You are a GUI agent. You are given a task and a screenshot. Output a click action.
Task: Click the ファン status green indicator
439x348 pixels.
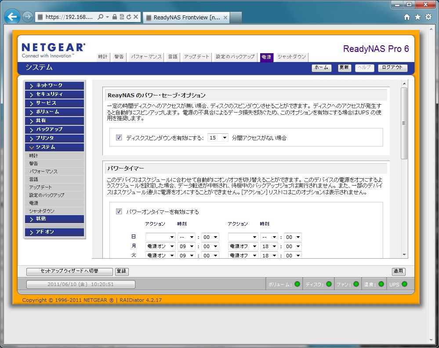coord(356,284)
